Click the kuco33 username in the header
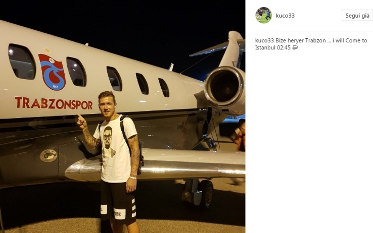The width and height of the screenshot is (373, 233). (x=285, y=16)
